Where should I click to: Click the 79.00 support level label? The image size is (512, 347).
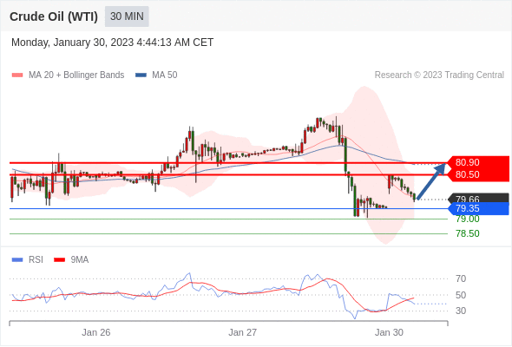coord(468,219)
